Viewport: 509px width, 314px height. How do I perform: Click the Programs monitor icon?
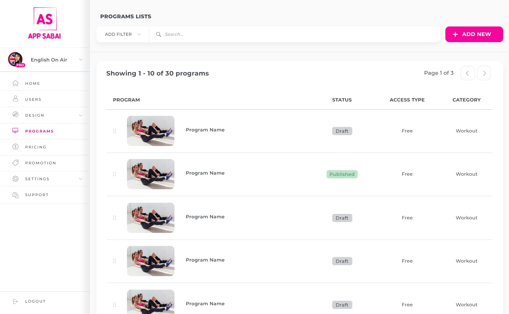15,131
